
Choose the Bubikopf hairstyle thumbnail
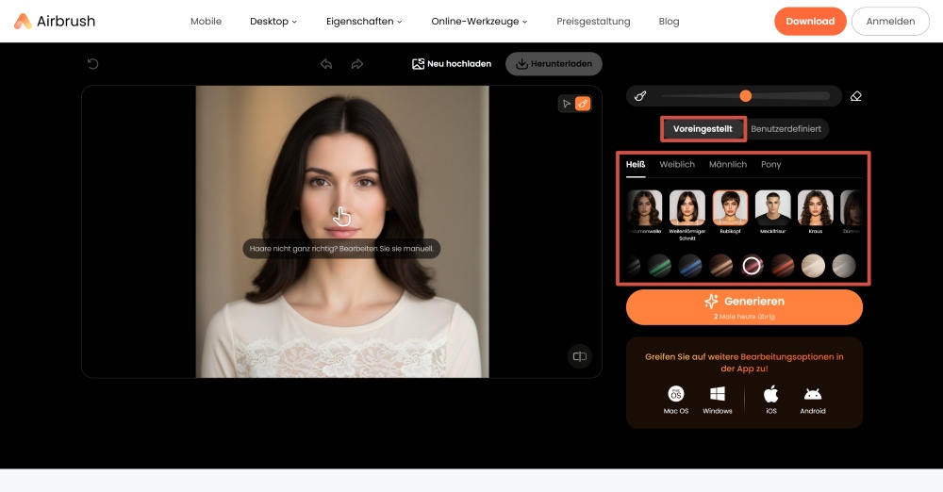click(x=730, y=207)
